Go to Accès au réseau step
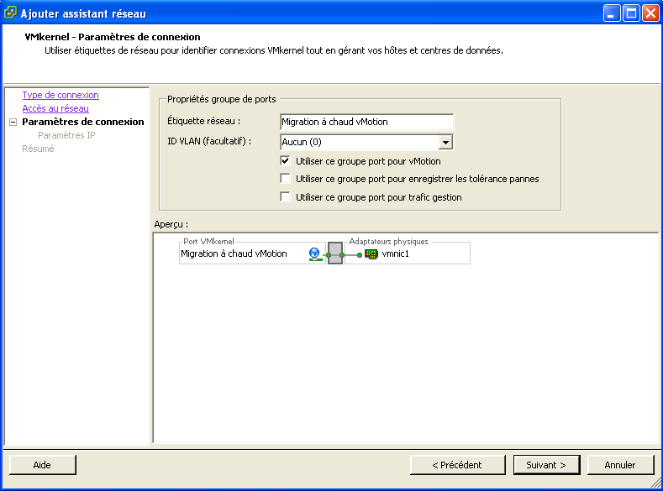 55,108
